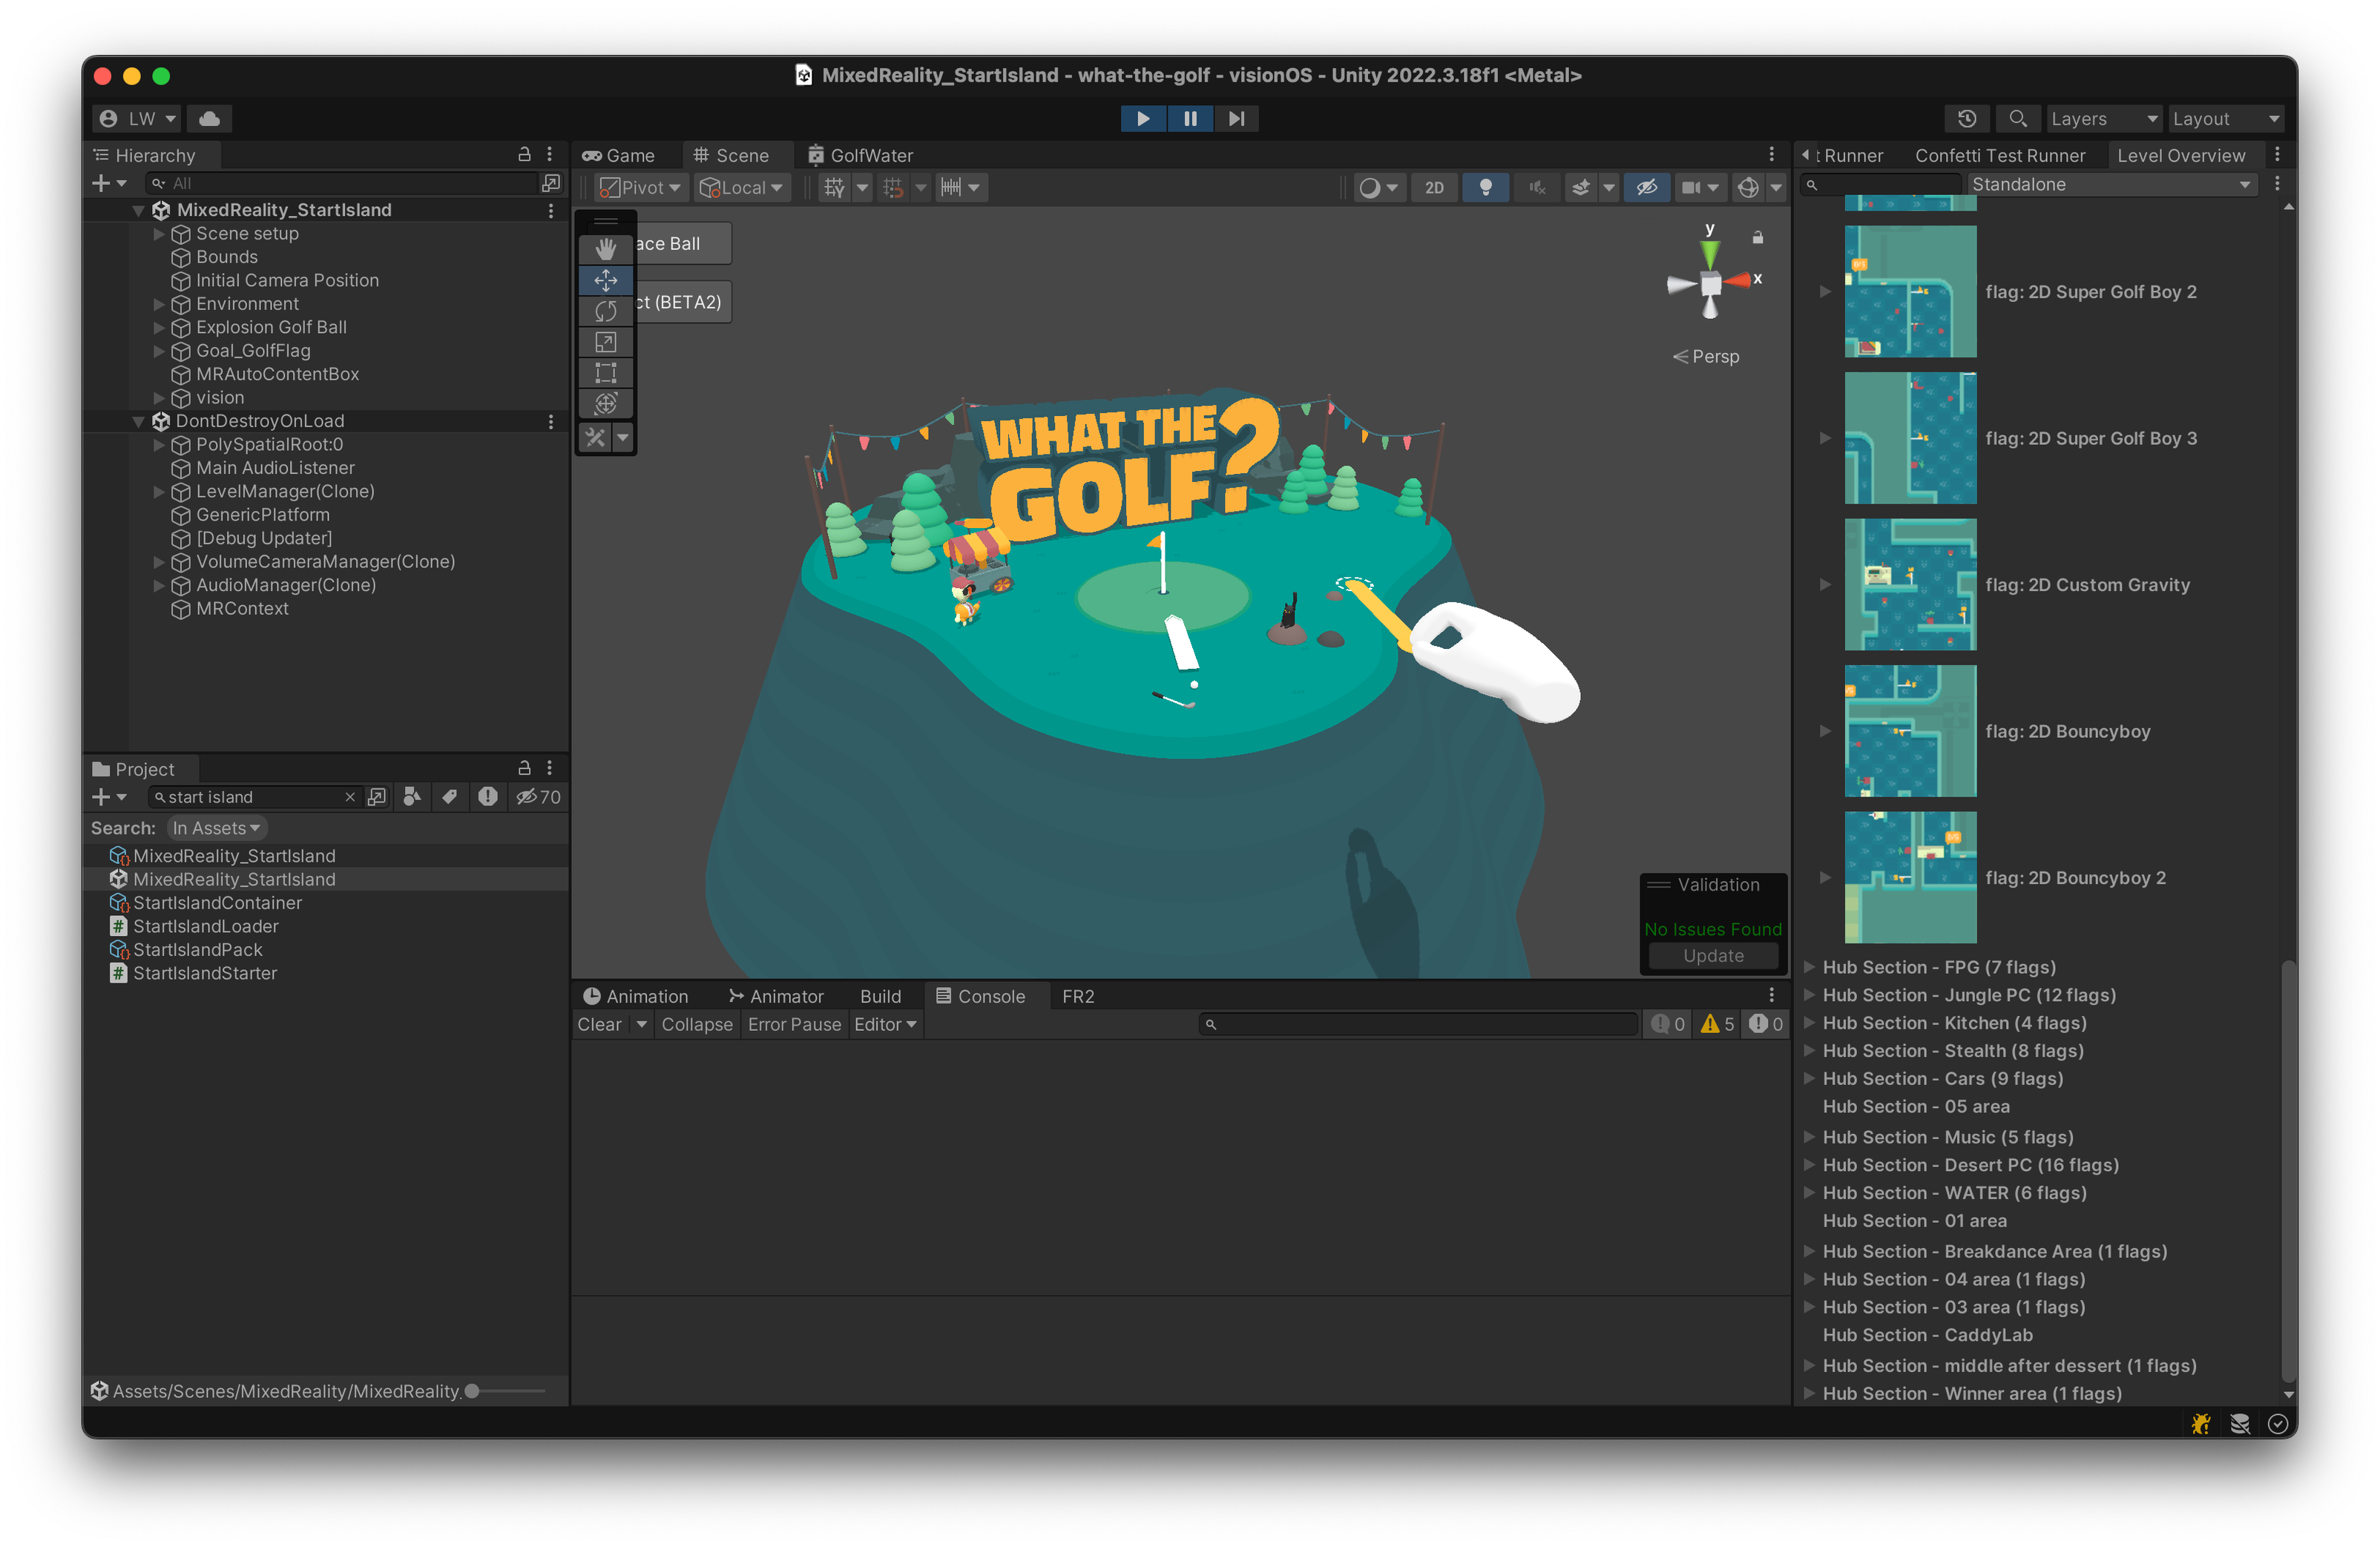Image resolution: width=2380 pixels, height=1547 pixels.
Task: Open the In Assets search scope dropdown
Action: (x=216, y=828)
